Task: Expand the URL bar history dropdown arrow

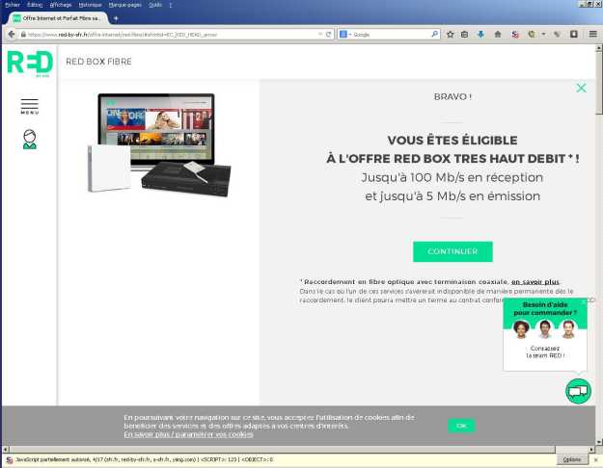Action: 318,35
